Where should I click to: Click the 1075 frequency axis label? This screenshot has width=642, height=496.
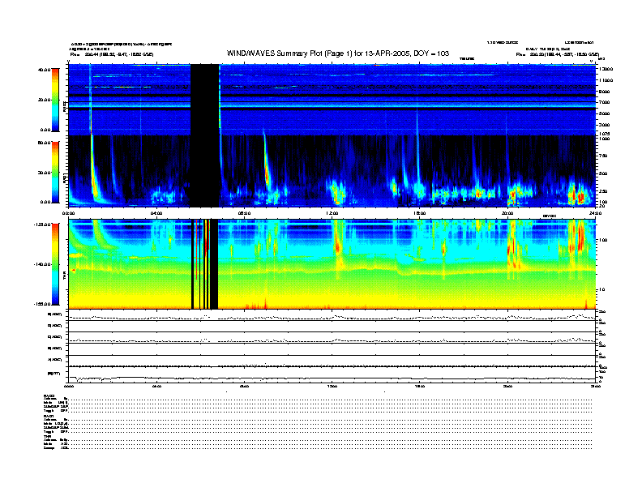605,134
